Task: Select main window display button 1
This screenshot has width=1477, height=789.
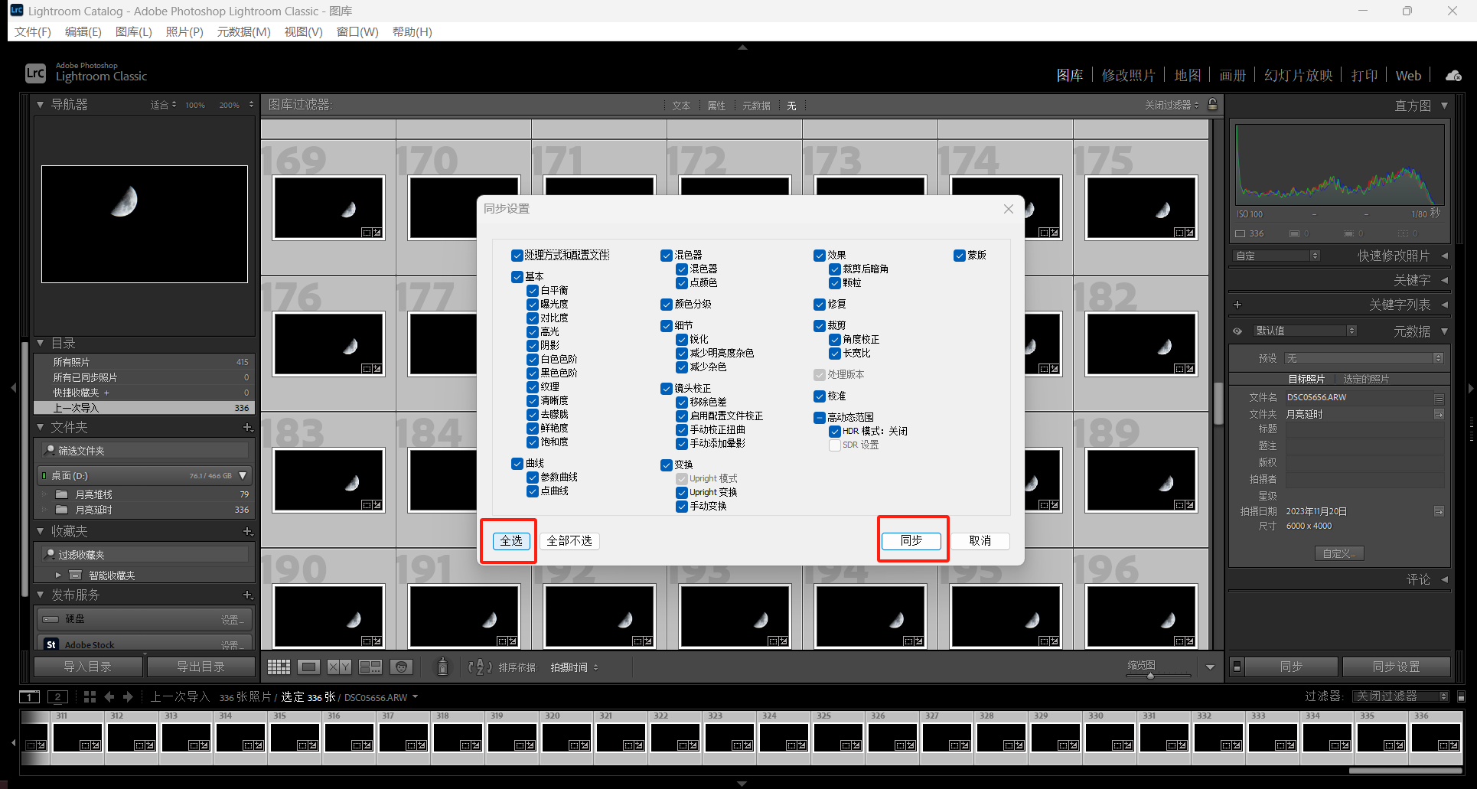Action: click(29, 696)
